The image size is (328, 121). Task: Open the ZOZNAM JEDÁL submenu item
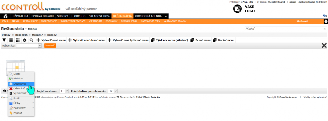pos(129,21)
